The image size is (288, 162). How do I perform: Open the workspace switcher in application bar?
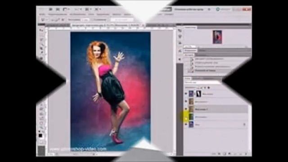coord(189,9)
